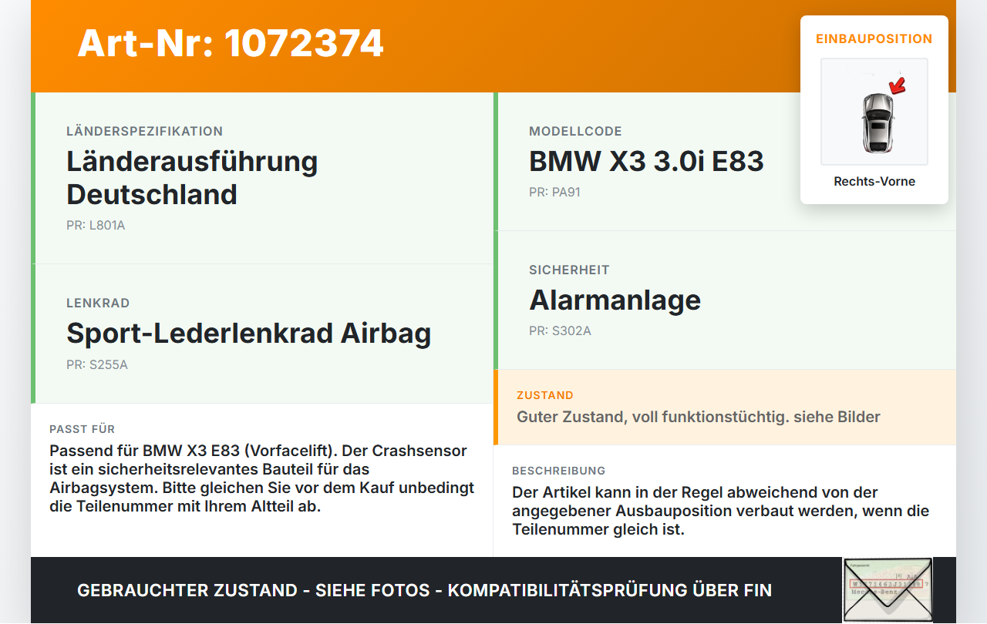987x624 pixels.
Task: Click the Der Artikel kann description paragraph
Action: click(720, 511)
